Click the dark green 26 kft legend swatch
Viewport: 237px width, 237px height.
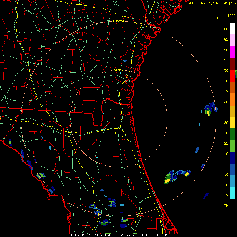click(x=233, y=134)
